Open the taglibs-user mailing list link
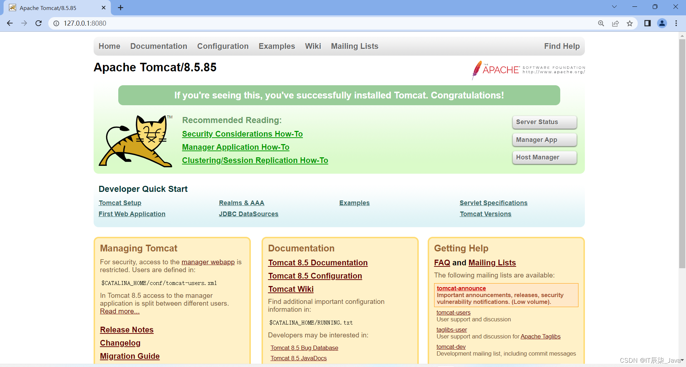 point(452,330)
